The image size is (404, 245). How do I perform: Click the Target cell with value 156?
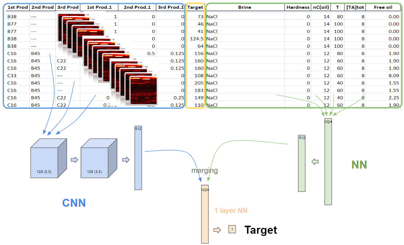195,53
